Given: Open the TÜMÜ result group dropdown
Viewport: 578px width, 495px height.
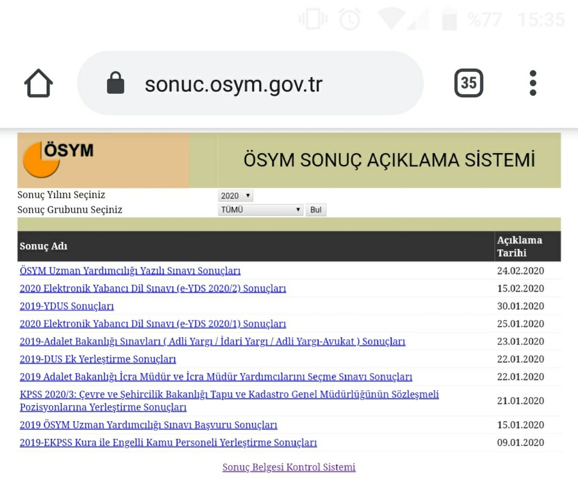Looking at the screenshot, I should (261, 210).
